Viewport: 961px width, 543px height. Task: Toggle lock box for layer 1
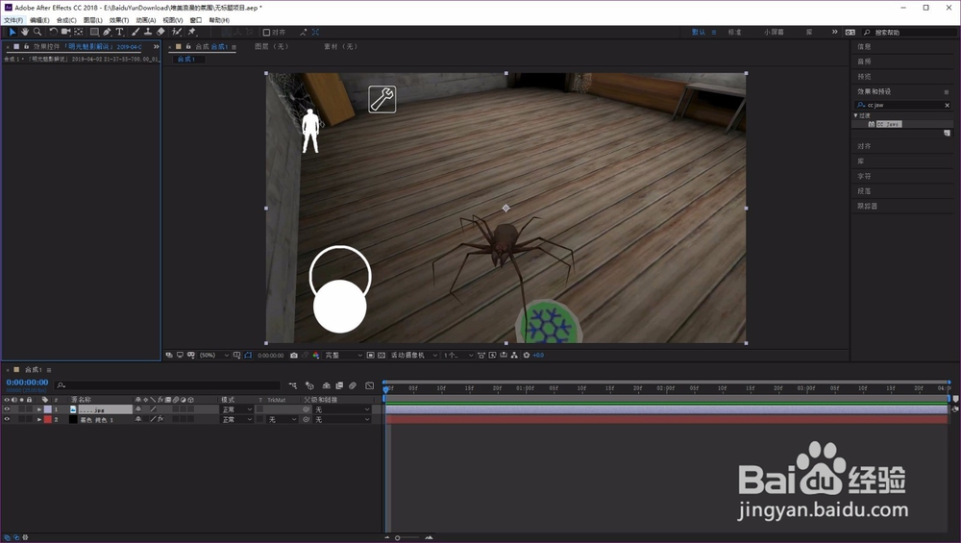pos(29,409)
